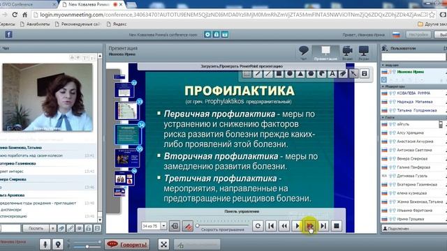Select the text 'A' annotation tool

(332, 74)
